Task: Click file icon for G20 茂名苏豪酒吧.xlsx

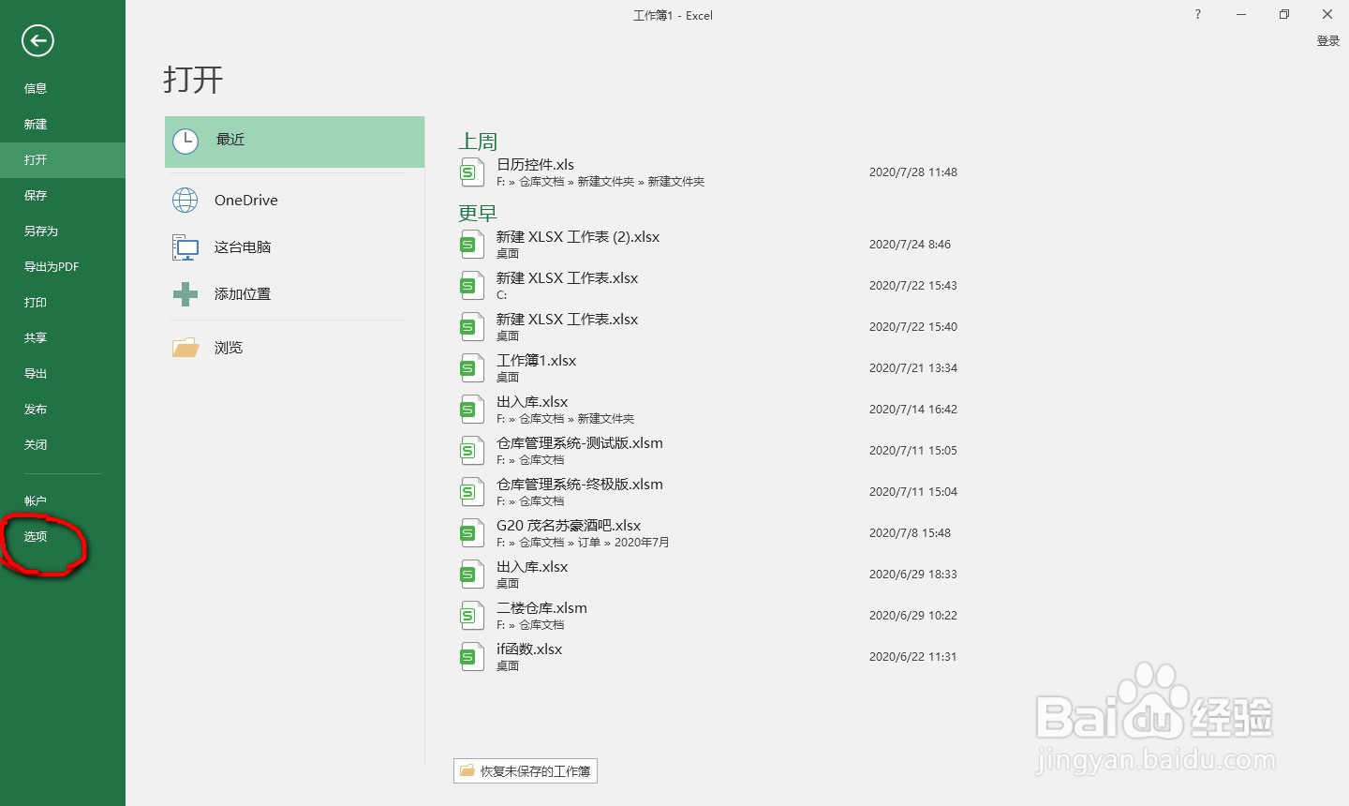Action: (x=471, y=533)
